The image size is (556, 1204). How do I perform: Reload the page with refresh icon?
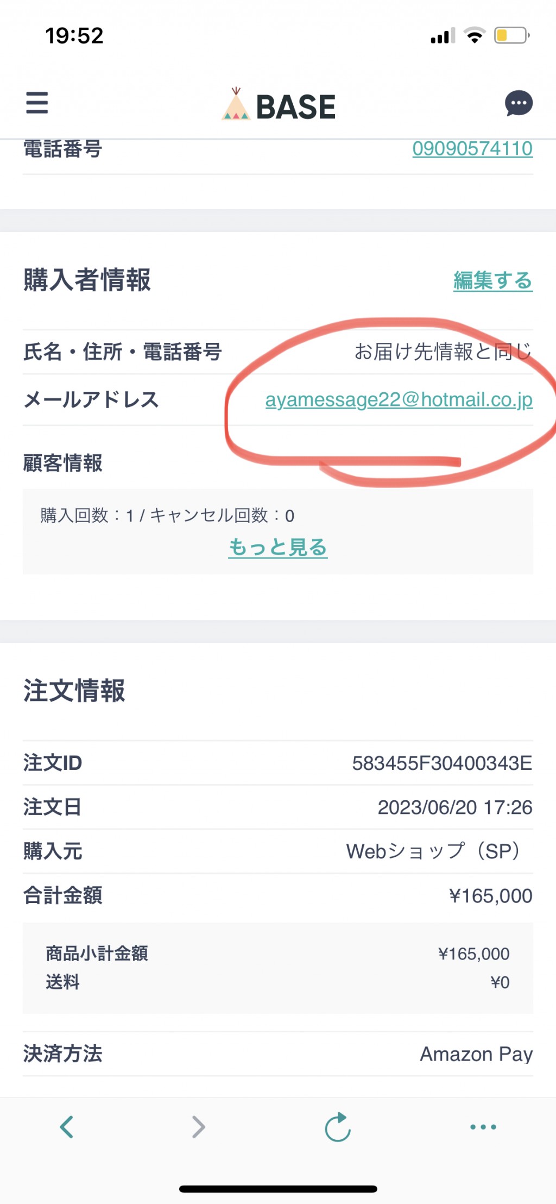pos(338,1127)
